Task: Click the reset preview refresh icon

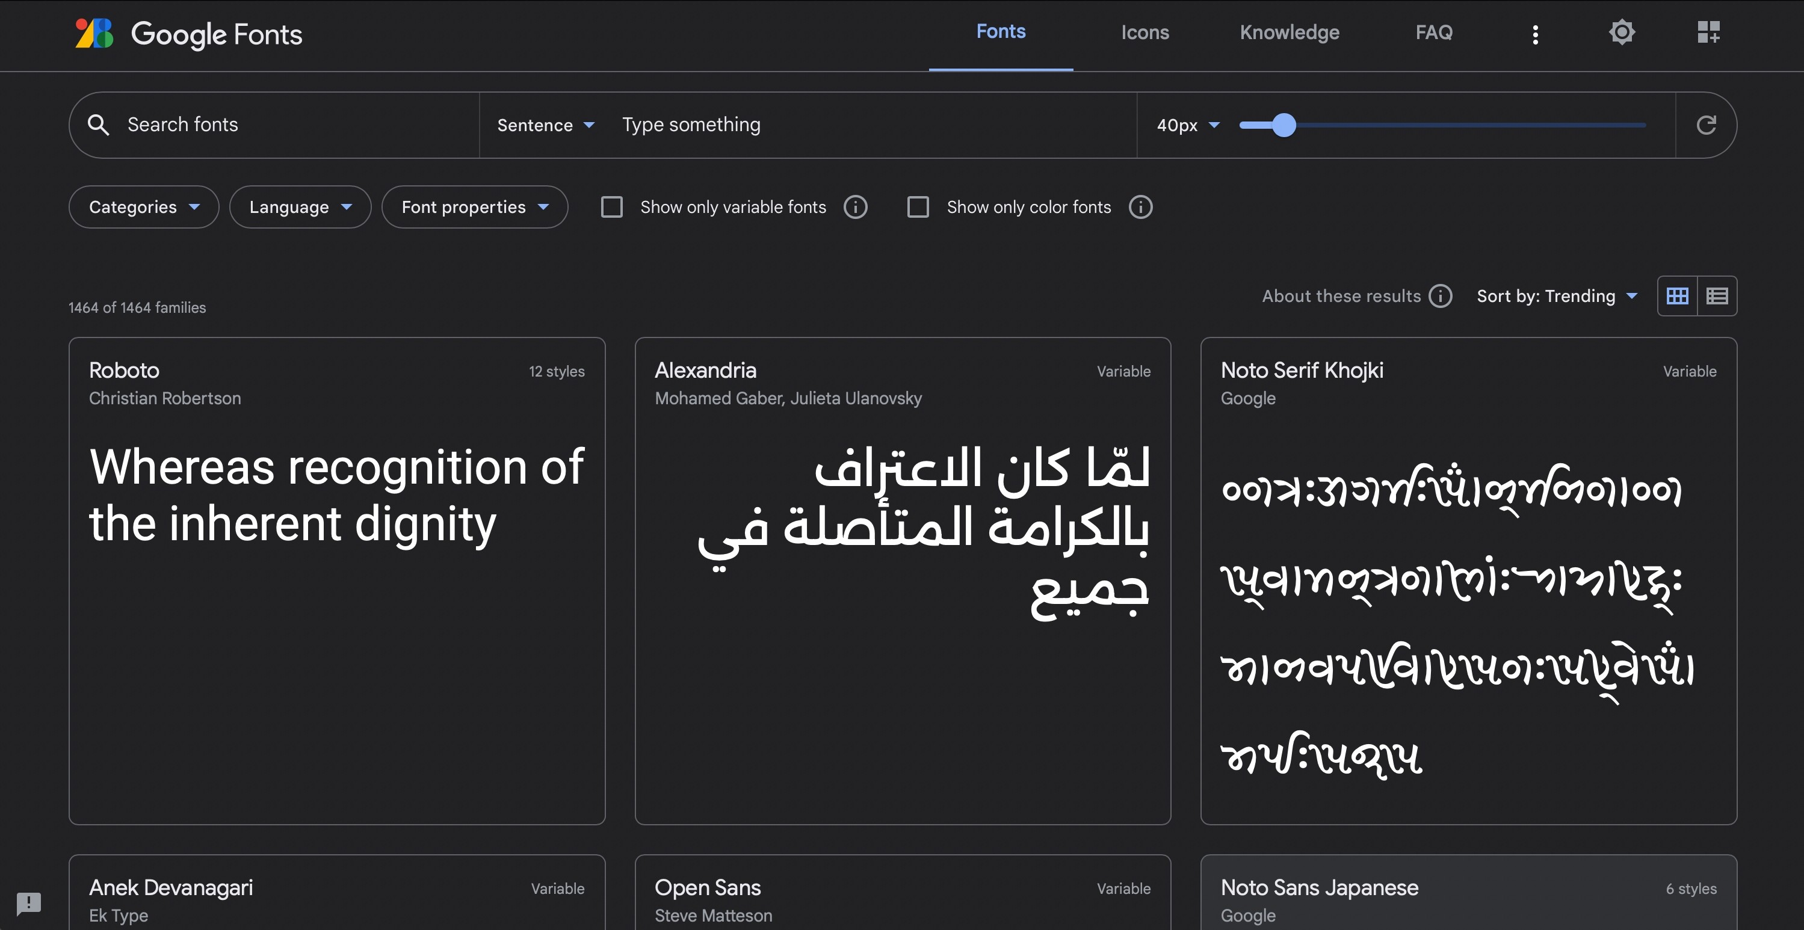Action: [x=1706, y=125]
